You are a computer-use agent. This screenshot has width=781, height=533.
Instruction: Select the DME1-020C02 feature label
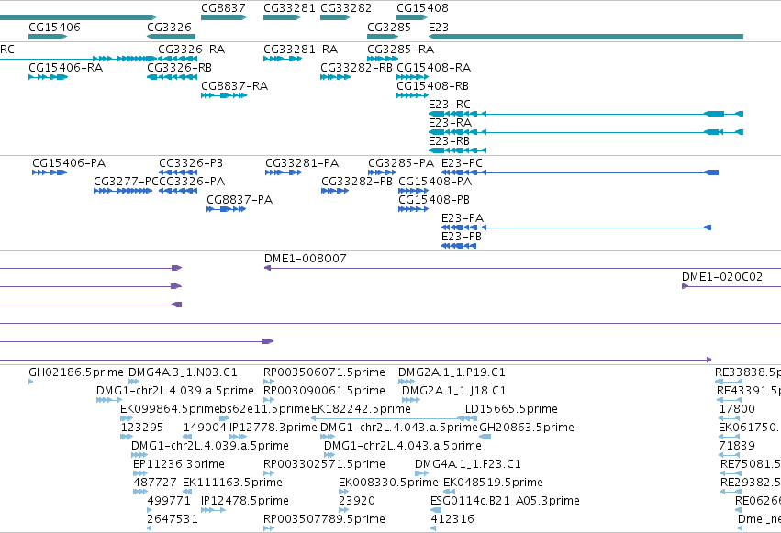click(x=722, y=277)
